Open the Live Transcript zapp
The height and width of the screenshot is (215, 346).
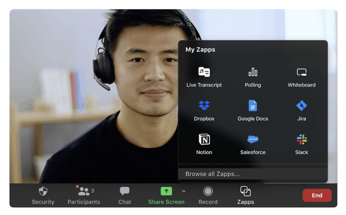tap(204, 77)
